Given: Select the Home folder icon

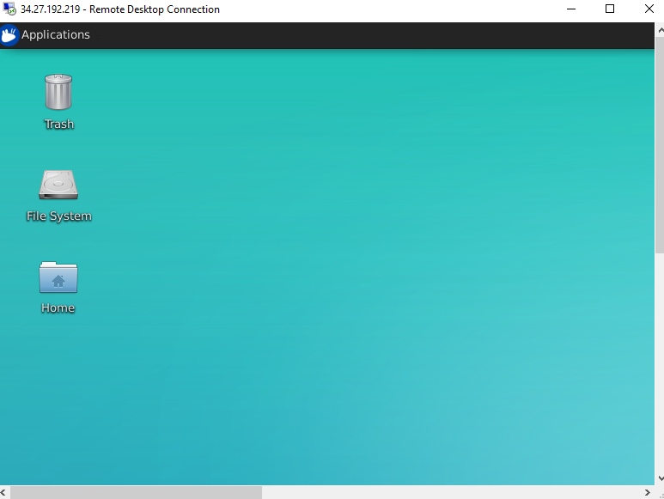Looking at the screenshot, I should [58, 277].
